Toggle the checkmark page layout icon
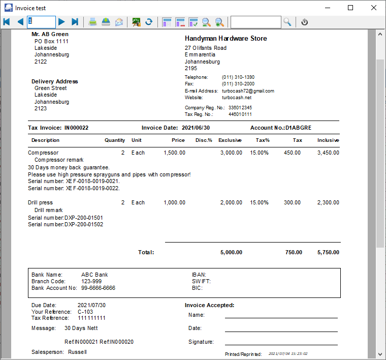The width and height of the screenshot is (386, 360). (193, 22)
